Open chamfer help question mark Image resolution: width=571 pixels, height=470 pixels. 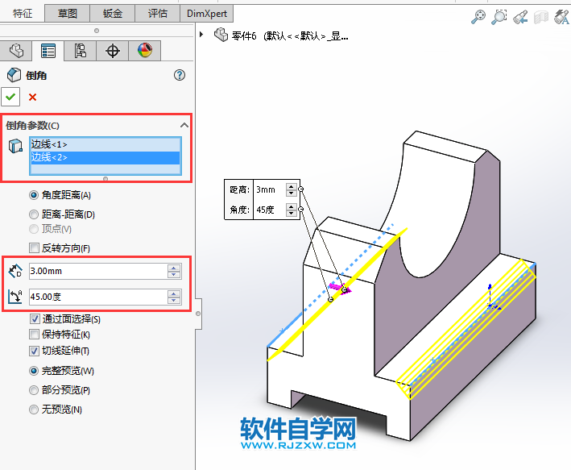coord(180,75)
